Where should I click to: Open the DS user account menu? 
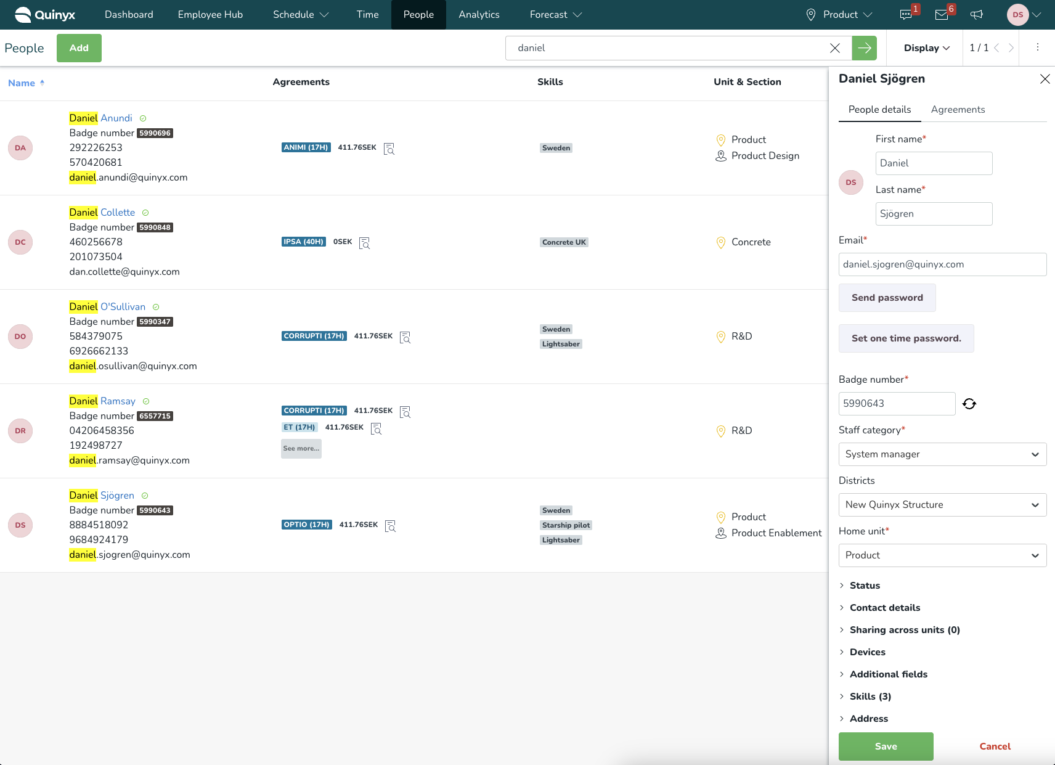click(x=1024, y=15)
